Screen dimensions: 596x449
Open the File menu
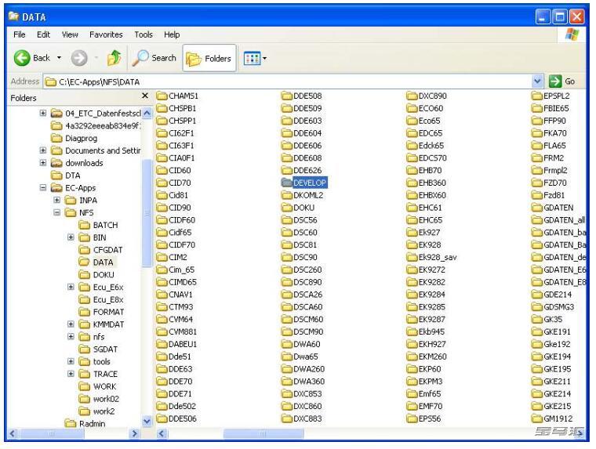[x=20, y=34]
